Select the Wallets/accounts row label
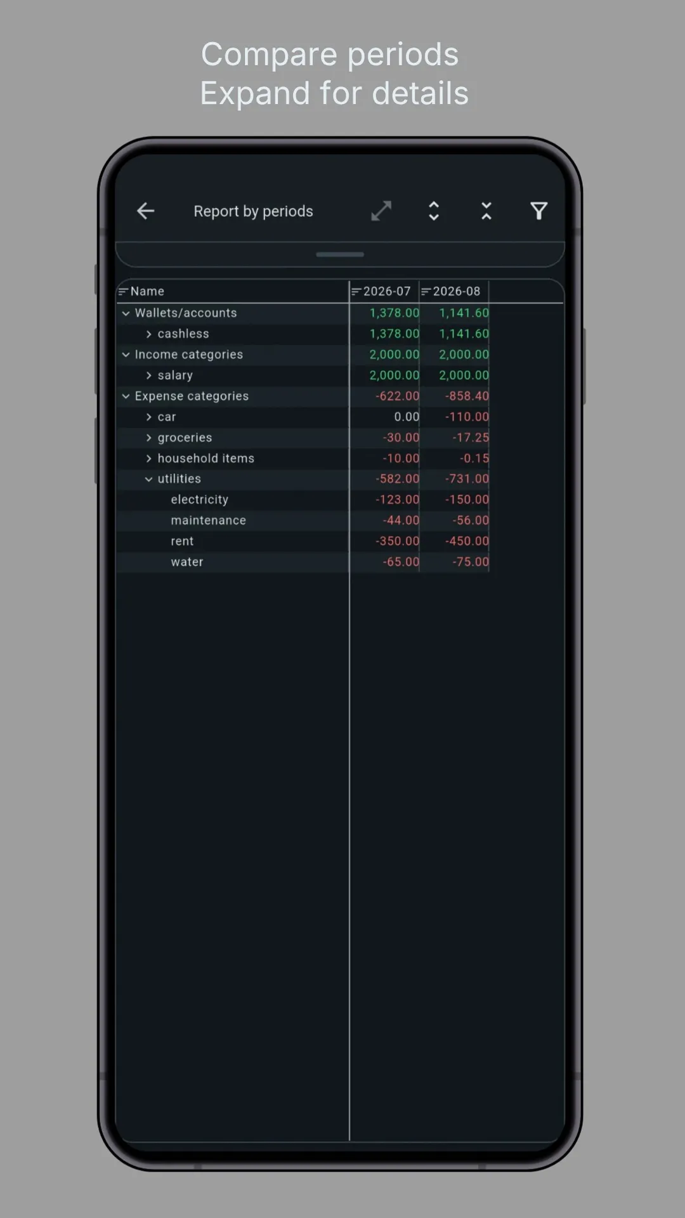 pos(186,313)
